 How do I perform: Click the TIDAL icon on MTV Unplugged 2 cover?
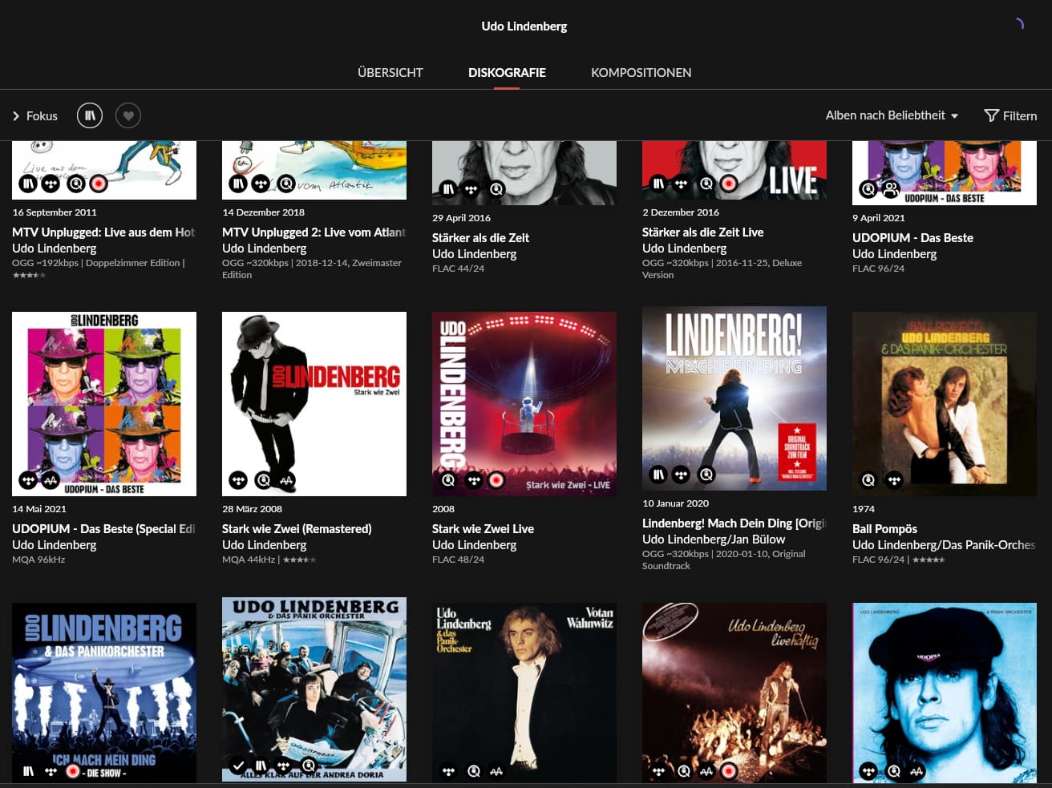click(x=261, y=184)
